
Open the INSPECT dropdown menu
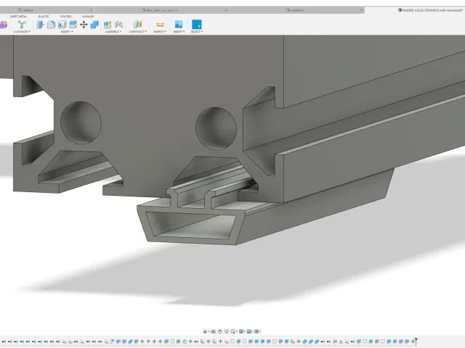160,32
